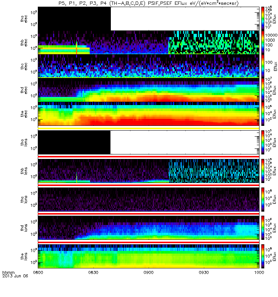Click the 0900 time axis label
Image resolution: width=278 pixels, height=297 pixels.
[149, 272]
